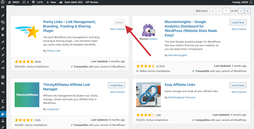Open the ThirstyAffiliates Affiliate Link Manager title
This screenshot has height=129, width=254.
point(67,87)
